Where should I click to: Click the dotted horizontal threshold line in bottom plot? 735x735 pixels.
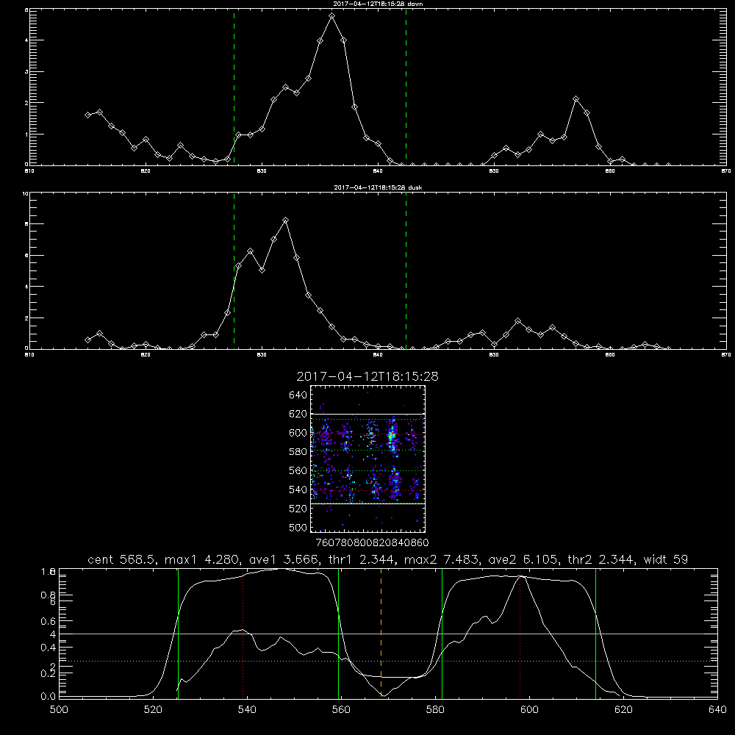tap(388, 661)
